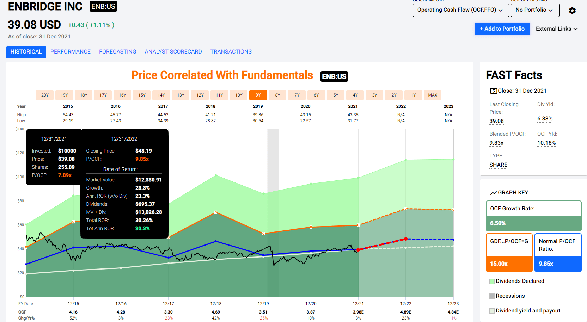Click the Div Yld value 6.88%
Screen dimensions: 587x322
pos(545,119)
